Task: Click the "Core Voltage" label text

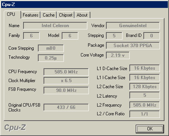Action: pos(92,55)
